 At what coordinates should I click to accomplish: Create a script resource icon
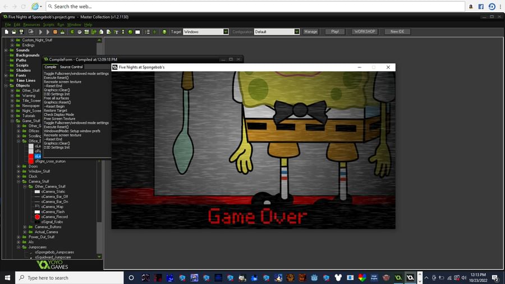101,32
